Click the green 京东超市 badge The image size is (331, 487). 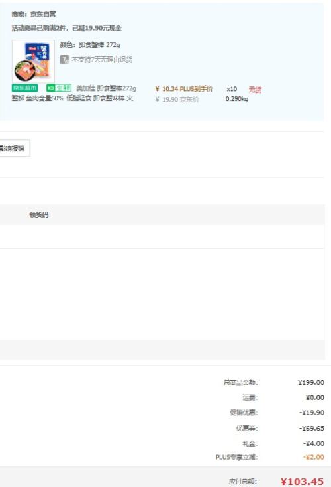24,88
